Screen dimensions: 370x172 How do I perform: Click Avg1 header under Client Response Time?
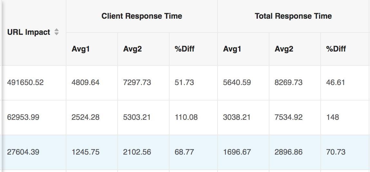81,49
